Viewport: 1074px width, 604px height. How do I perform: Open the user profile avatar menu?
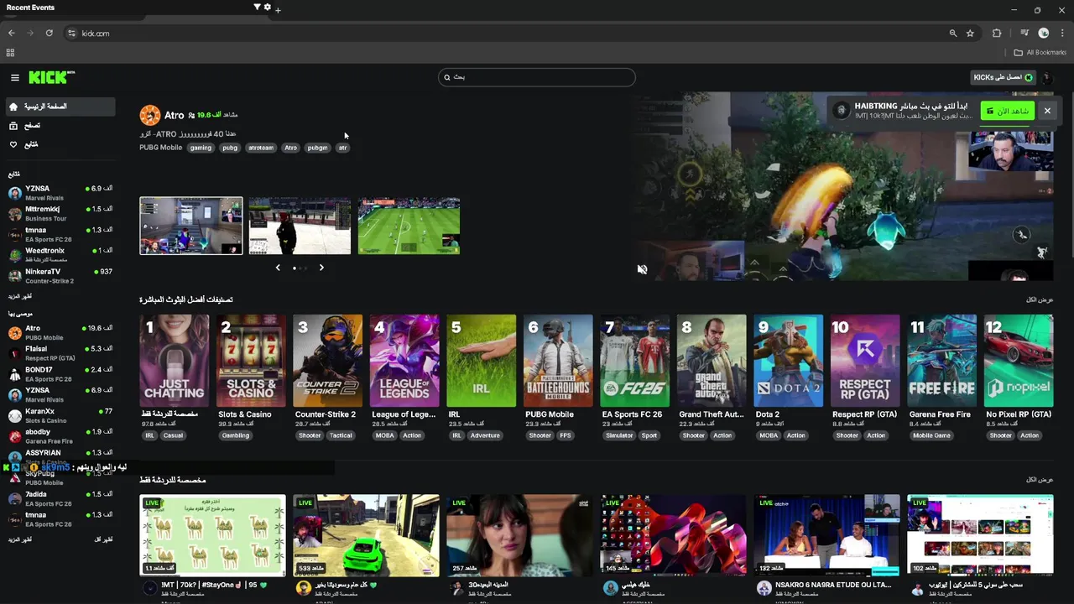(x=1046, y=77)
